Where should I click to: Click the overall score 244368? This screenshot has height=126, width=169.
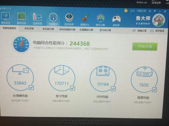click(x=80, y=44)
